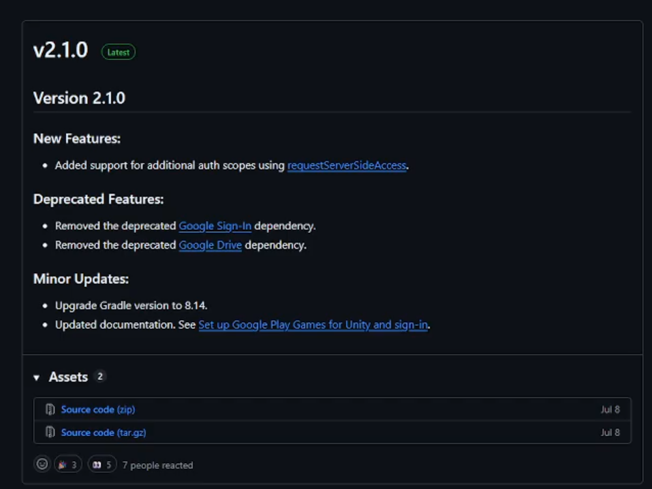Click the New Features: heading

[77, 138]
